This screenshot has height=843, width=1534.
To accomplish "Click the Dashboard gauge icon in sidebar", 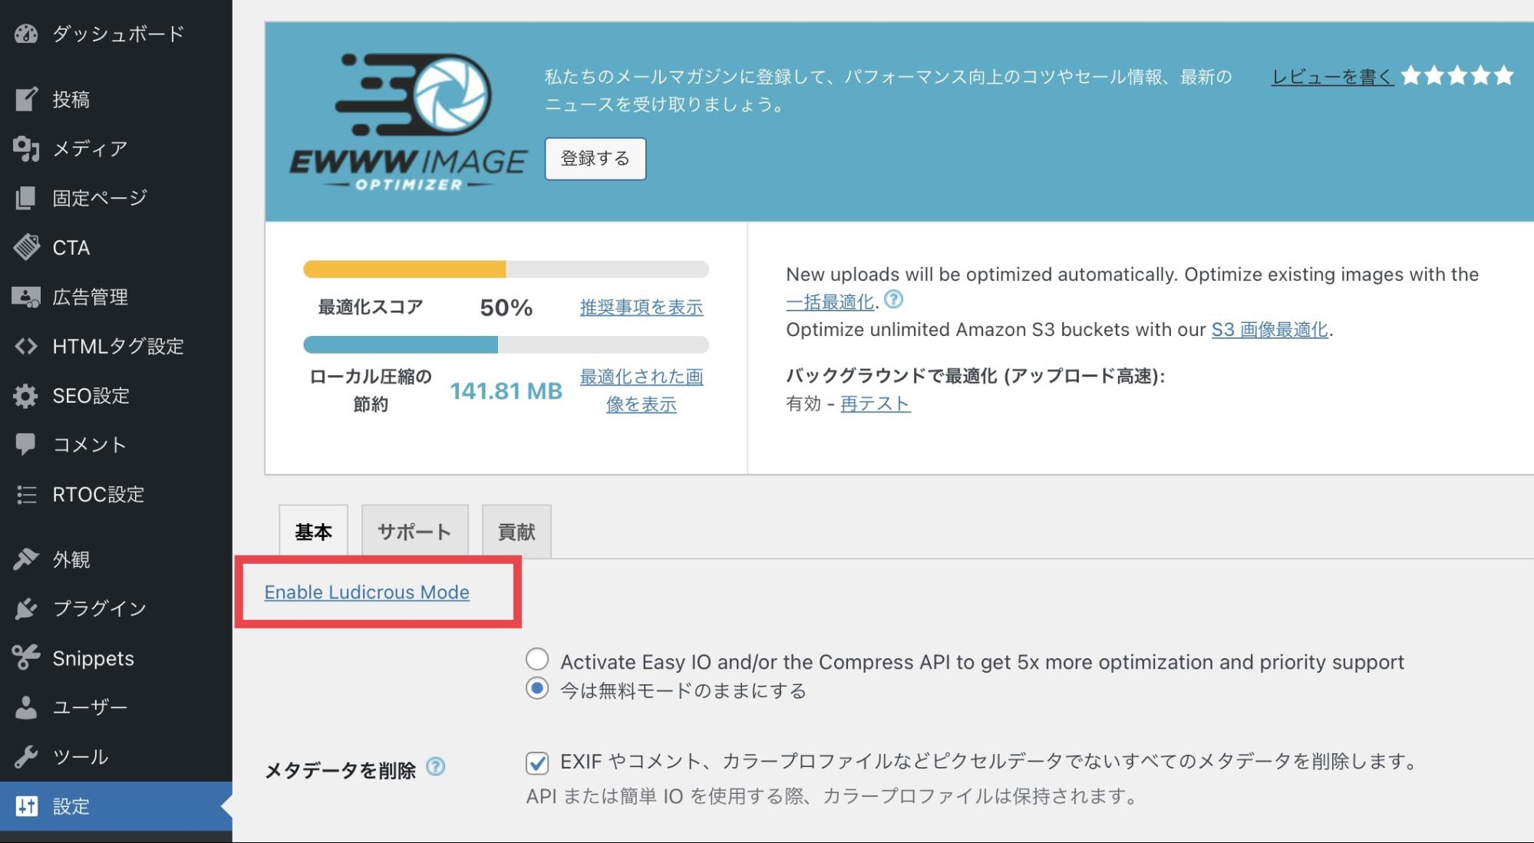I will pyautogui.click(x=26, y=34).
